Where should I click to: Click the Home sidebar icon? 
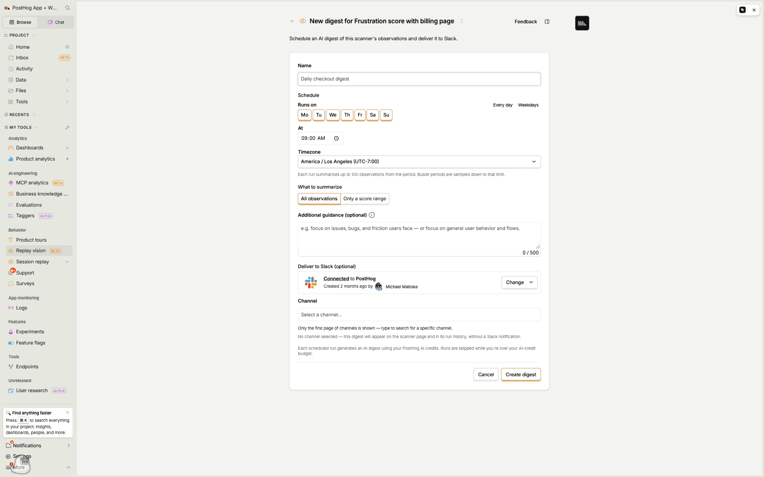pyautogui.click(x=11, y=47)
